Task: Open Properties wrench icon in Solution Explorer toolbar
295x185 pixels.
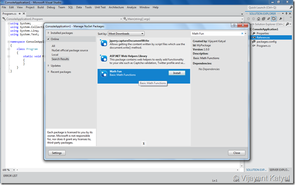Action: (x=280, y=19)
